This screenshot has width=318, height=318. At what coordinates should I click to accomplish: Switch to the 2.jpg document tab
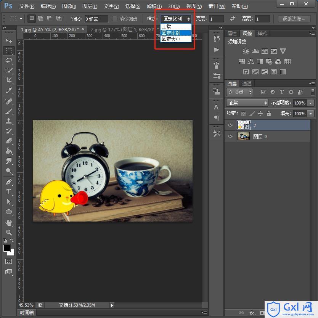tap(123, 30)
